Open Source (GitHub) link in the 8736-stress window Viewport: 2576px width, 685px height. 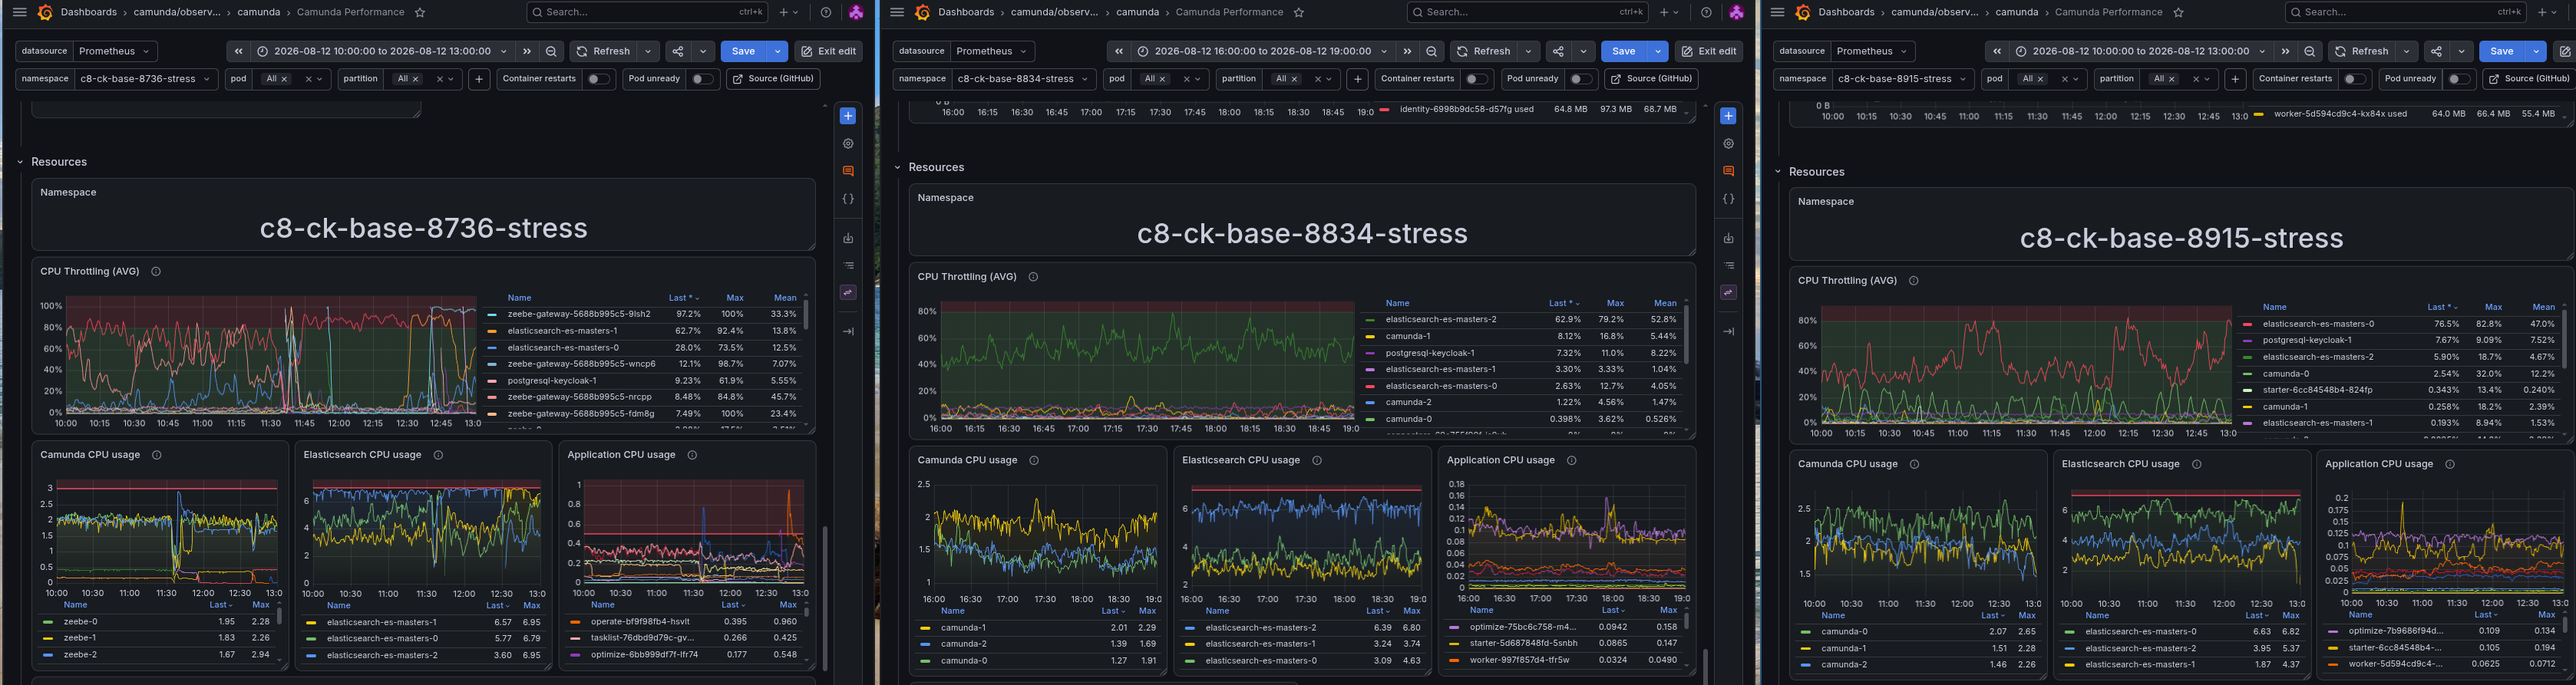click(x=773, y=79)
